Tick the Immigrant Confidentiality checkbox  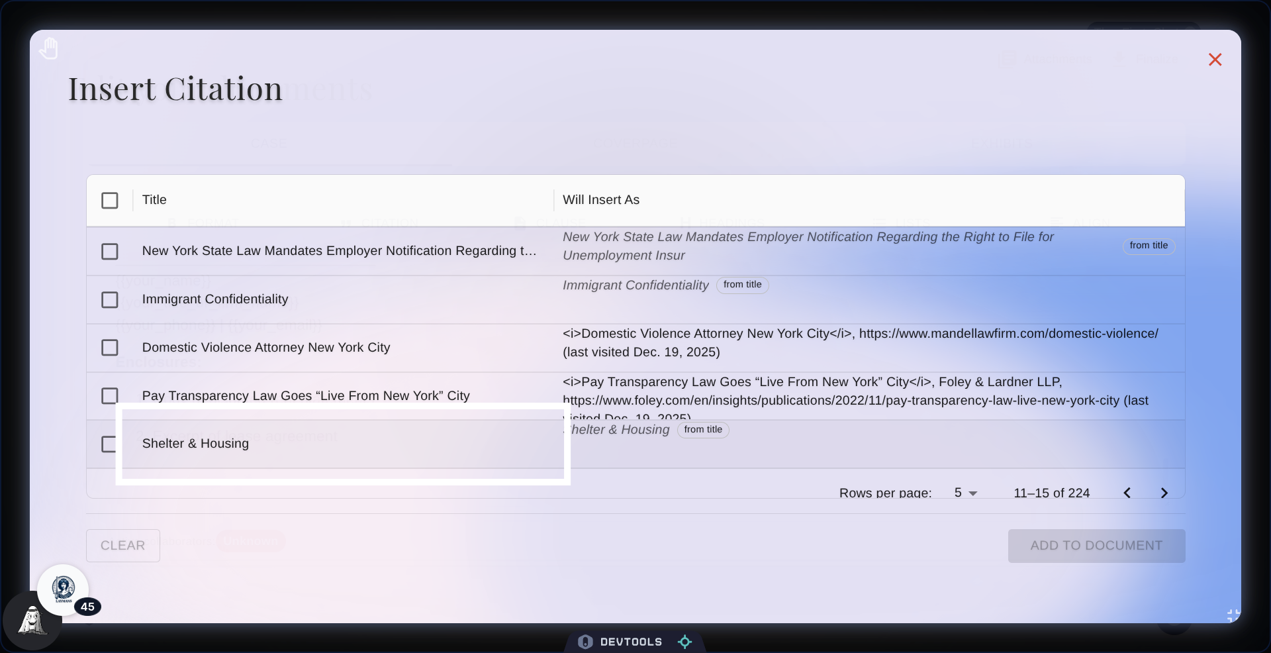(110, 300)
